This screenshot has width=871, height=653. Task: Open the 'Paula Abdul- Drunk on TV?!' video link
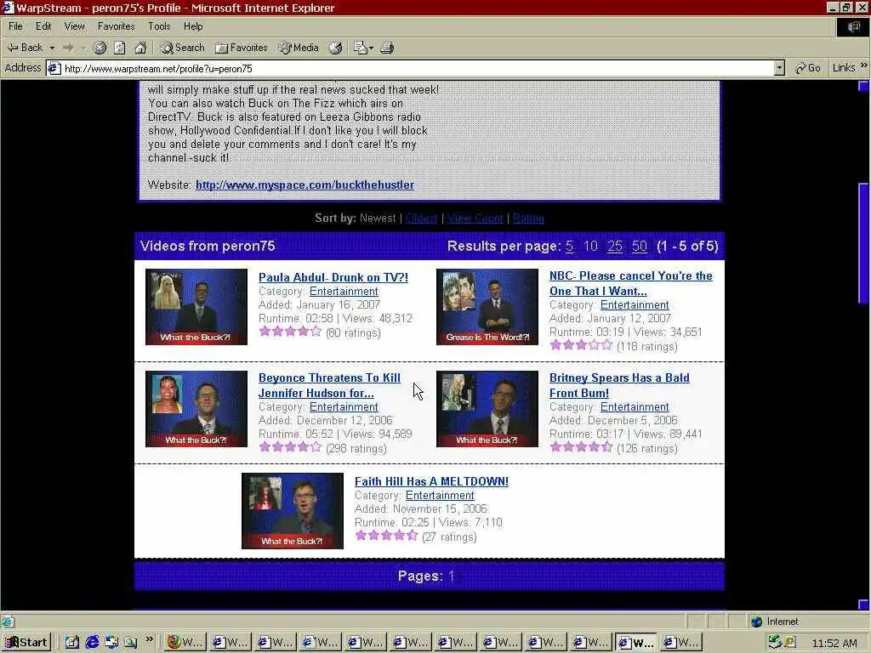point(333,277)
